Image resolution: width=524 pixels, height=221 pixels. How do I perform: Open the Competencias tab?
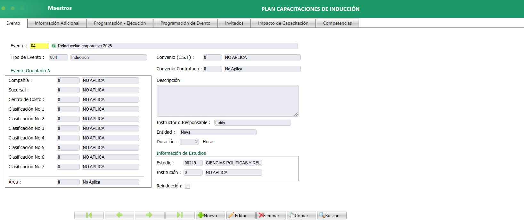coord(337,23)
